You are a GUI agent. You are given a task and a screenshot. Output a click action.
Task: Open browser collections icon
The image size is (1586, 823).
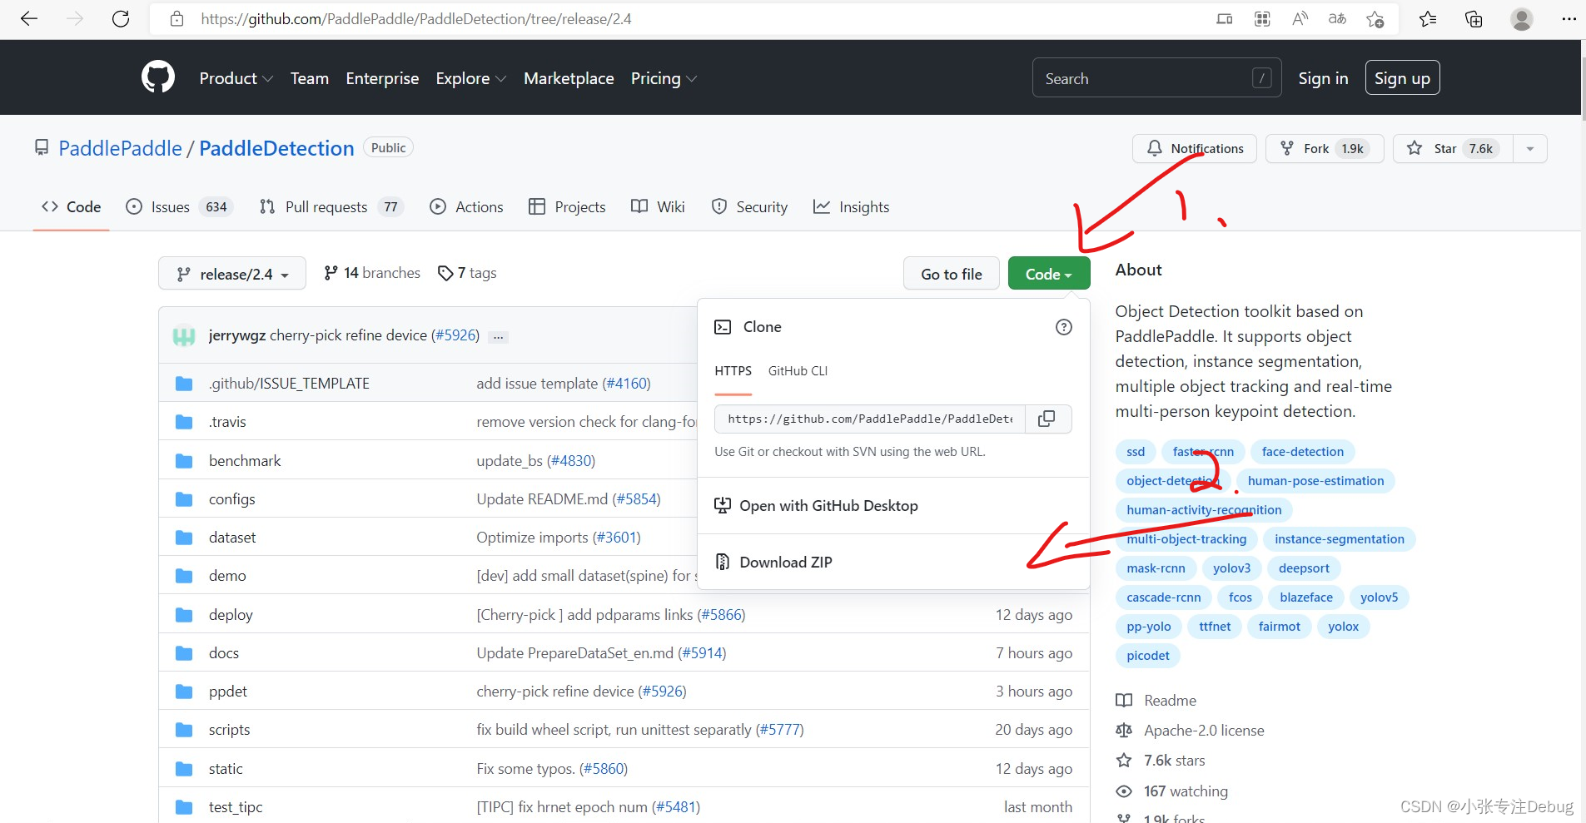coord(1474,18)
